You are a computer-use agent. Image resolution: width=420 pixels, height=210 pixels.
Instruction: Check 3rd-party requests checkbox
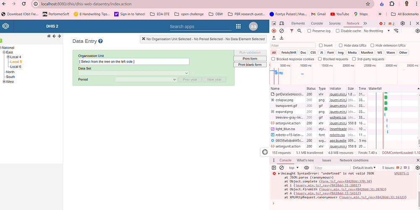[x=354, y=59]
